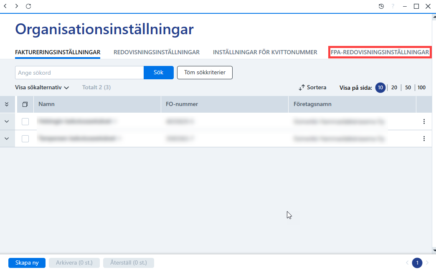The width and height of the screenshot is (436, 270).
Task: Go to previous page arrow
Action: click(407, 263)
